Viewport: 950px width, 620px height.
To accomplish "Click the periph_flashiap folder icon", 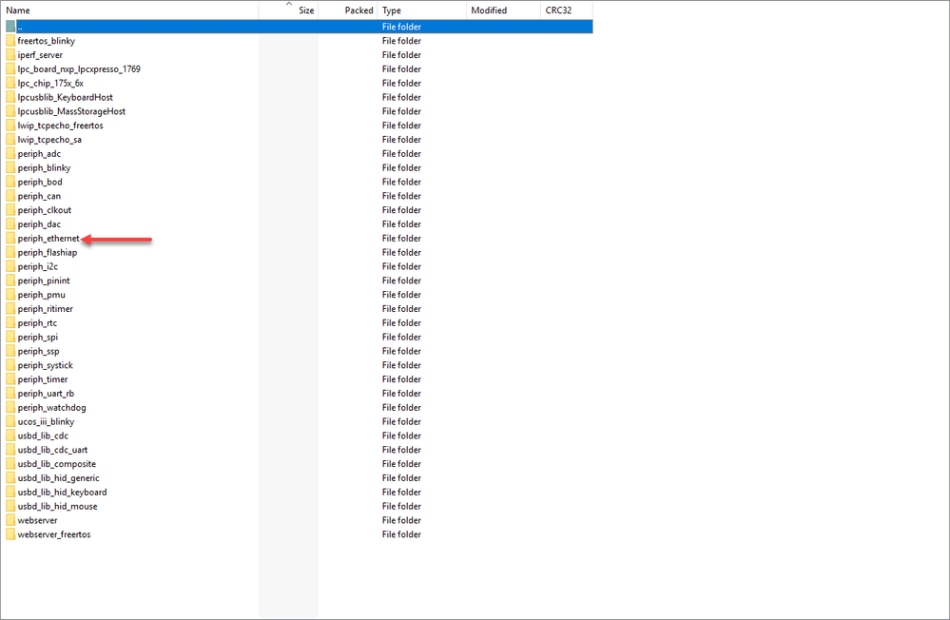I will click(x=10, y=252).
